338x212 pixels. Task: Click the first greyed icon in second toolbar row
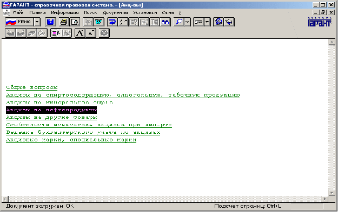(10, 33)
